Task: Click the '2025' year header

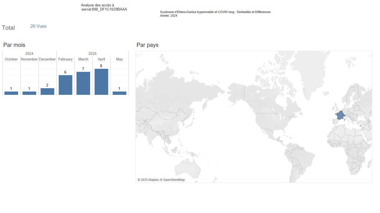Action: [x=92, y=54]
